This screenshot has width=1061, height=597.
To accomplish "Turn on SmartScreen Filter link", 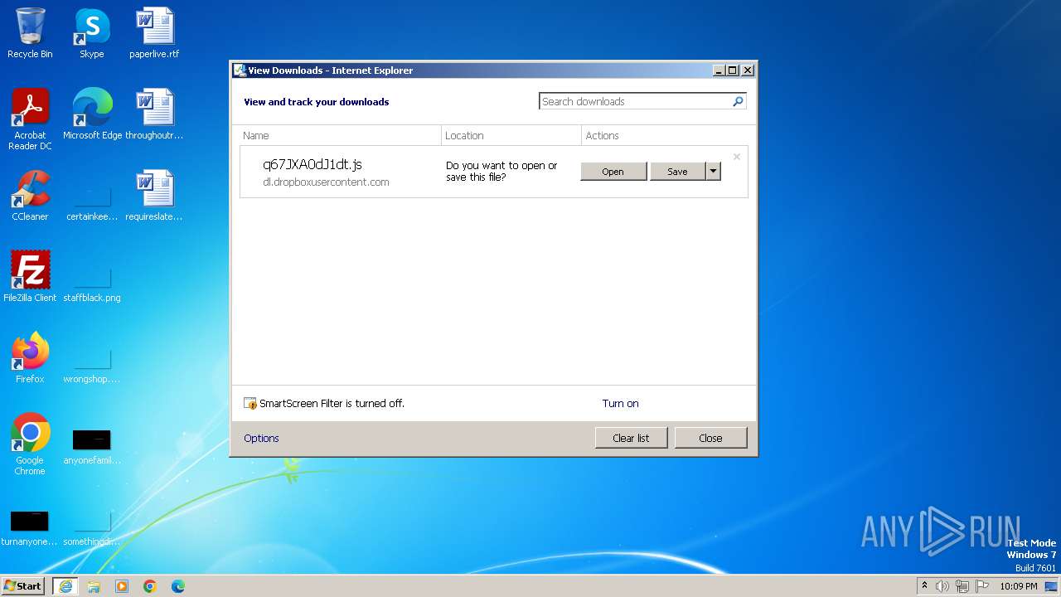I will coord(620,404).
